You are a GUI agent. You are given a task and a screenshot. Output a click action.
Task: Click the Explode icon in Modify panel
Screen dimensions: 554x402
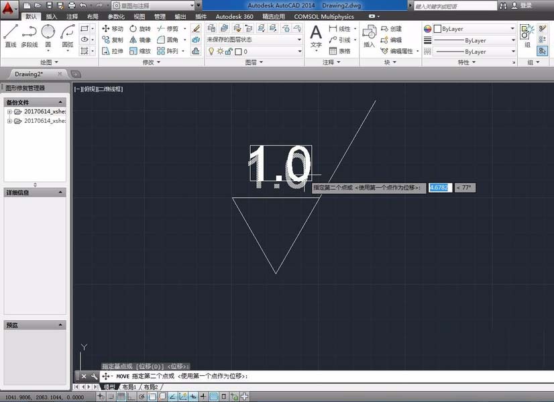pos(196,40)
